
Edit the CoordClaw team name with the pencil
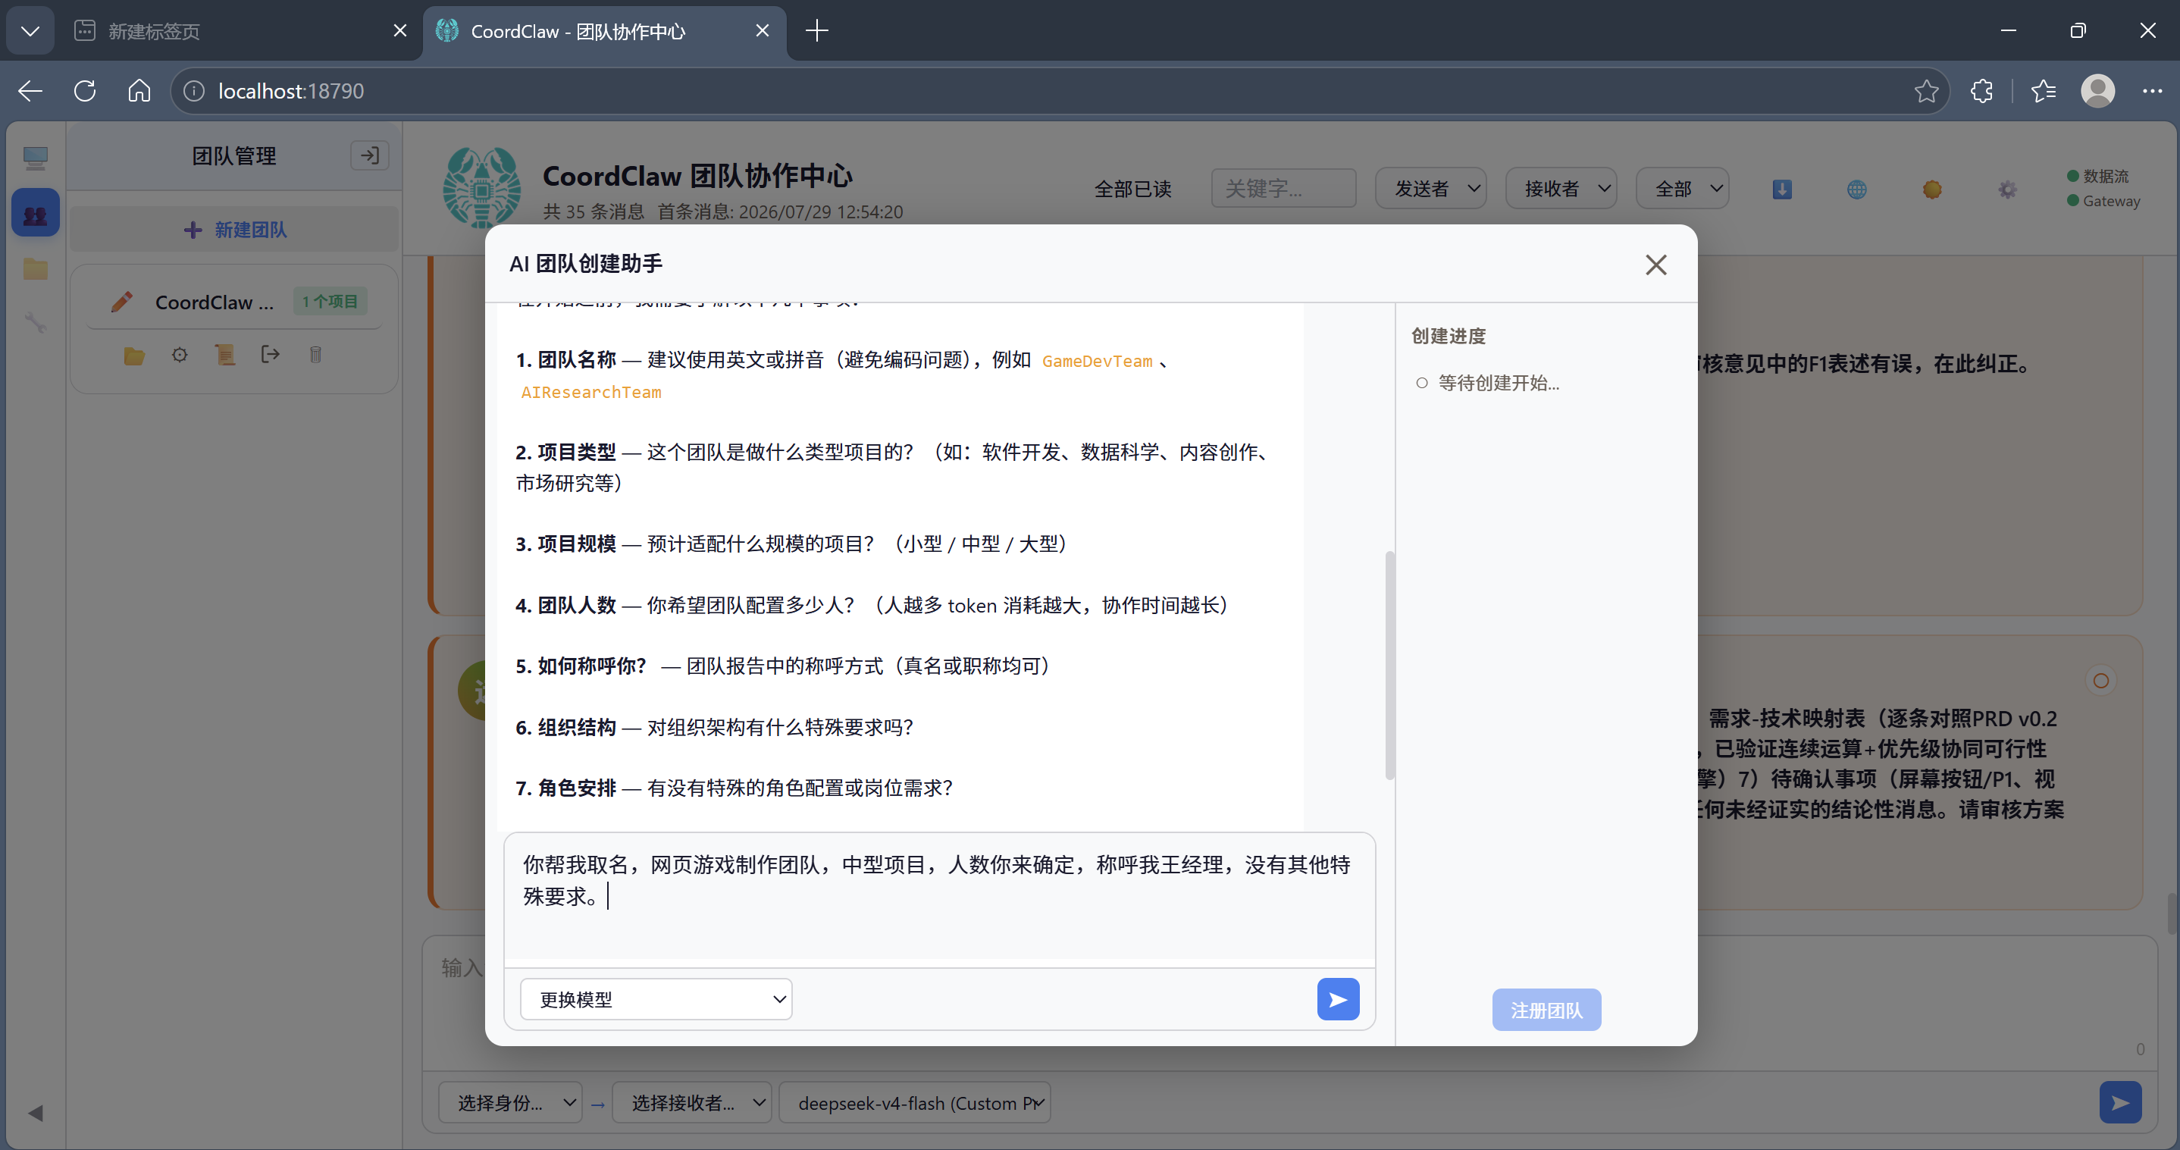click(x=122, y=302)
